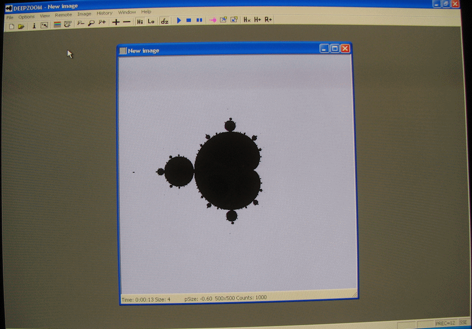Maximize the New image child window
The image size is (472, 329).
335,48
